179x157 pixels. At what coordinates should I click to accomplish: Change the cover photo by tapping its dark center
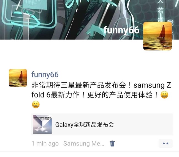pyautogui.click(x=69, y=19)
